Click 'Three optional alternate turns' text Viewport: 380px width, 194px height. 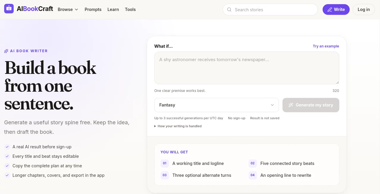[202, 175]
